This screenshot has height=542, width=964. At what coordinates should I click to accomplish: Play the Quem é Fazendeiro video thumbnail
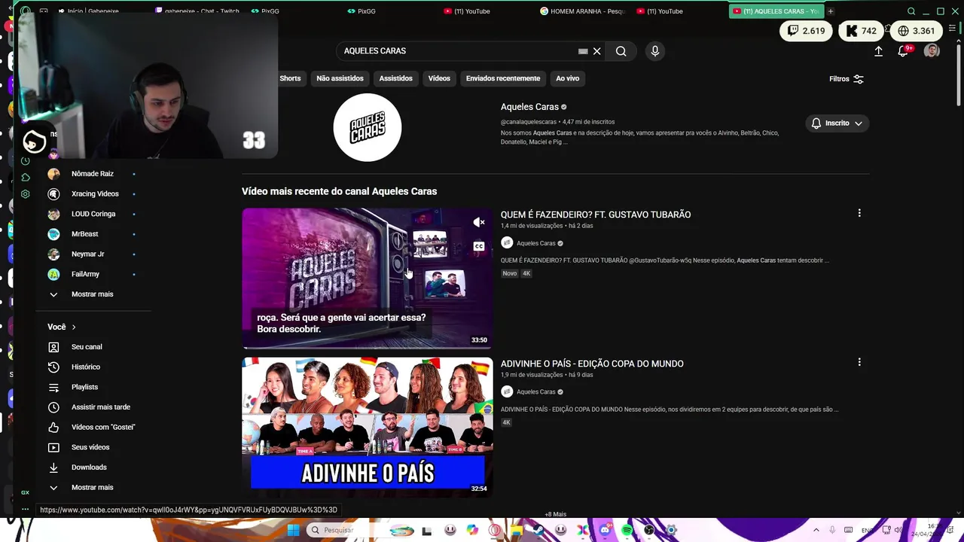367,278
